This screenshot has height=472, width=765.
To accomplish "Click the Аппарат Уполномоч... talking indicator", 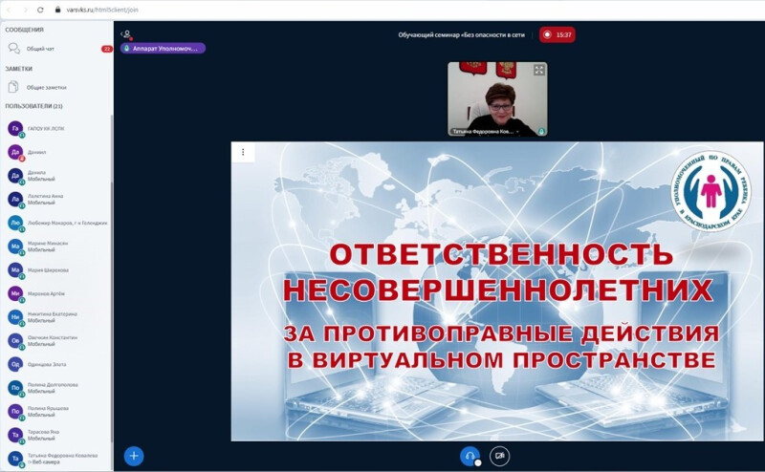I will click(163, 48).
